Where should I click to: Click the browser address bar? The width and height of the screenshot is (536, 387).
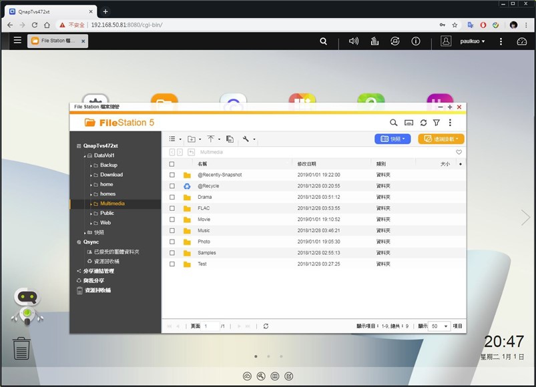(x=246, y=25)
